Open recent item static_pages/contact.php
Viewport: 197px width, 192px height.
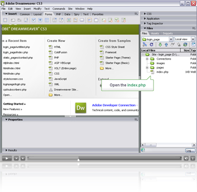18,58
